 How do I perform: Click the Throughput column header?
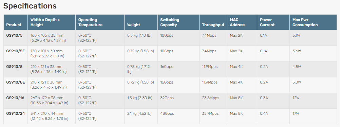pyautogui.click(x=213, y=25)
